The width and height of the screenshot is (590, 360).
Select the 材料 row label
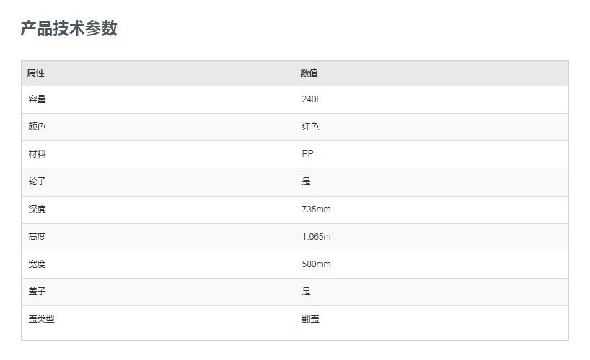pyautogui.click(x=38, y=154)
